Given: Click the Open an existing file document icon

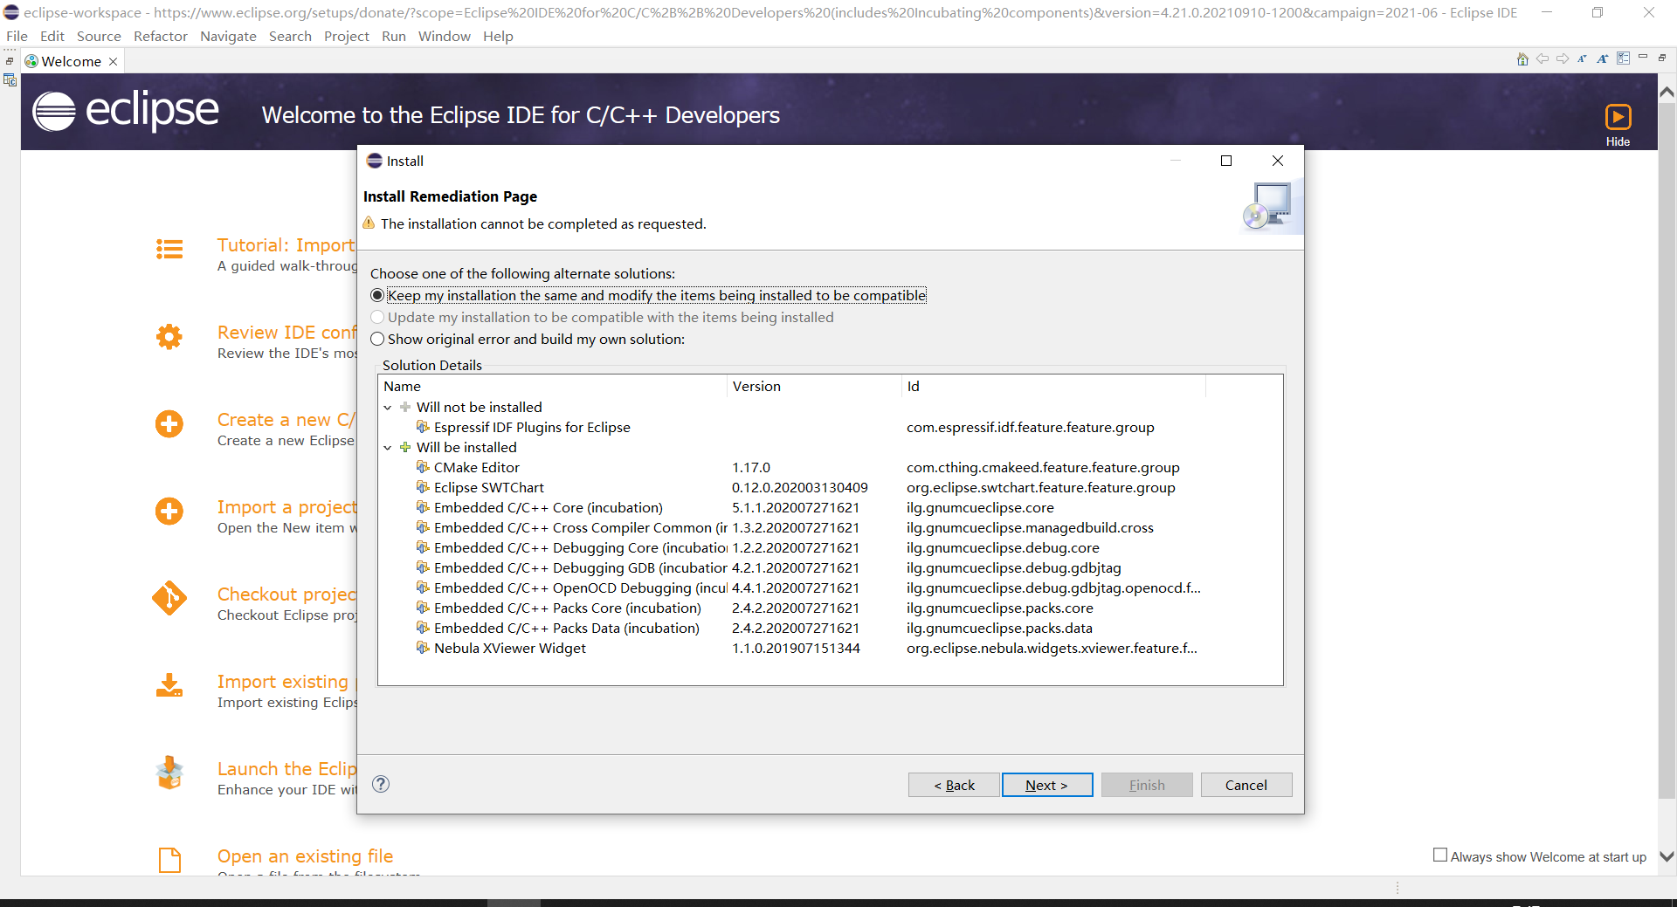Looking at the screenshot, I should tap(169, 860).
